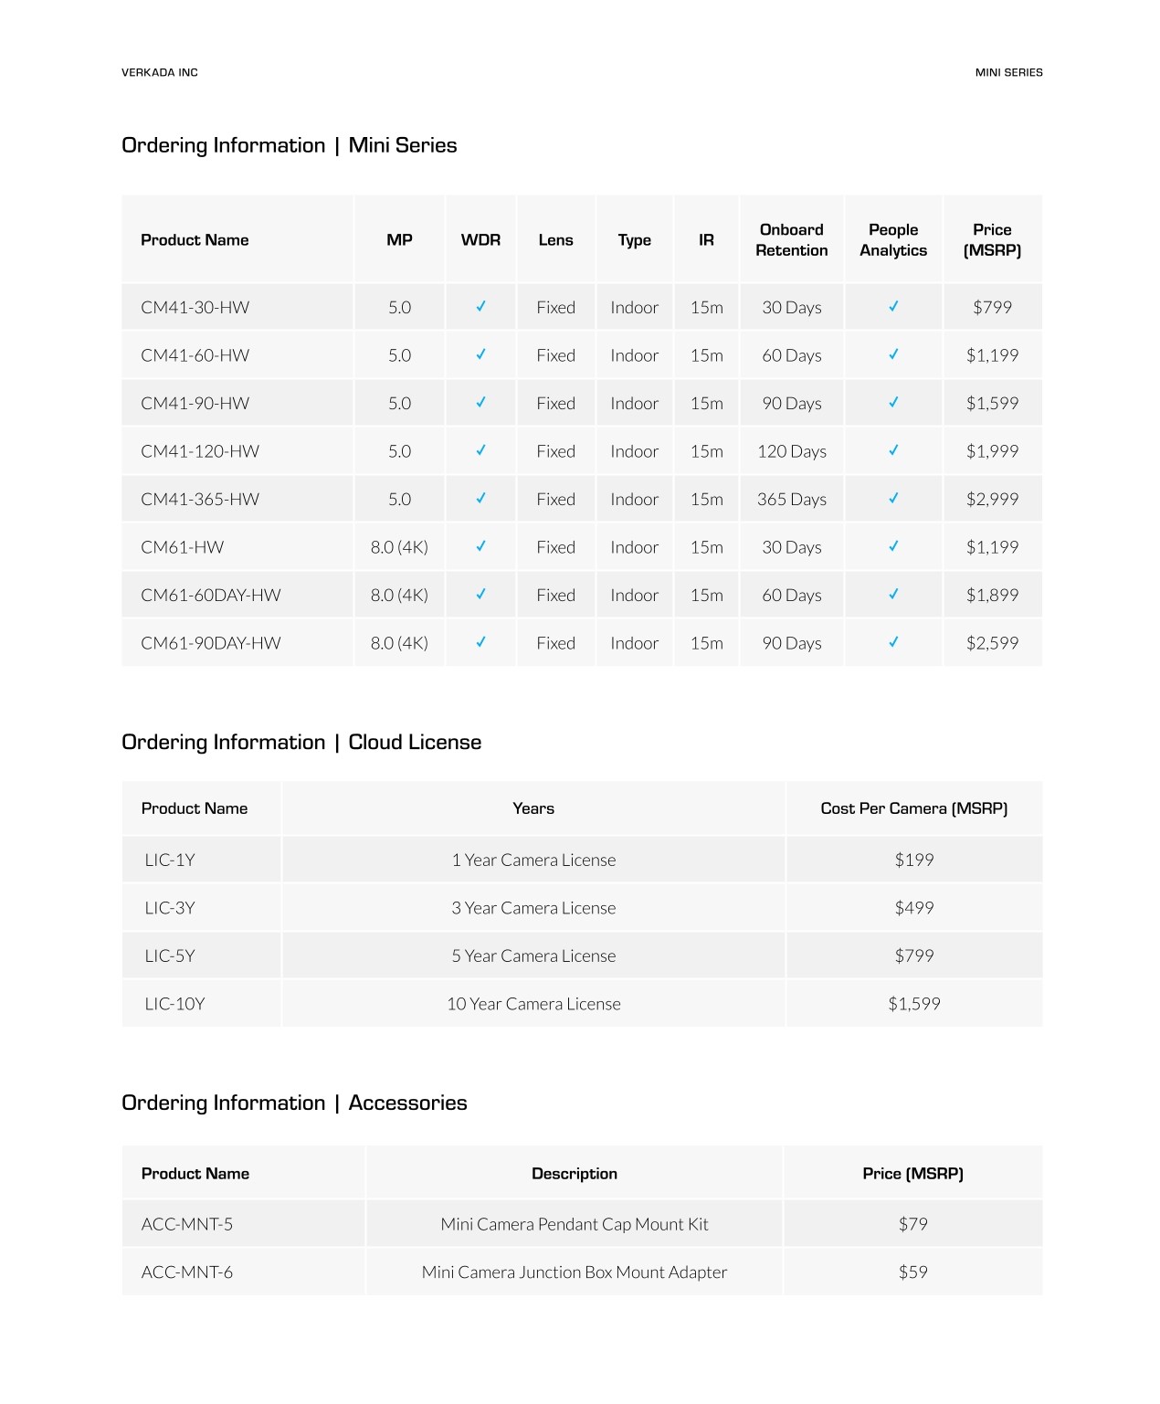Click the LIC-3Y product name

[170, 908]
